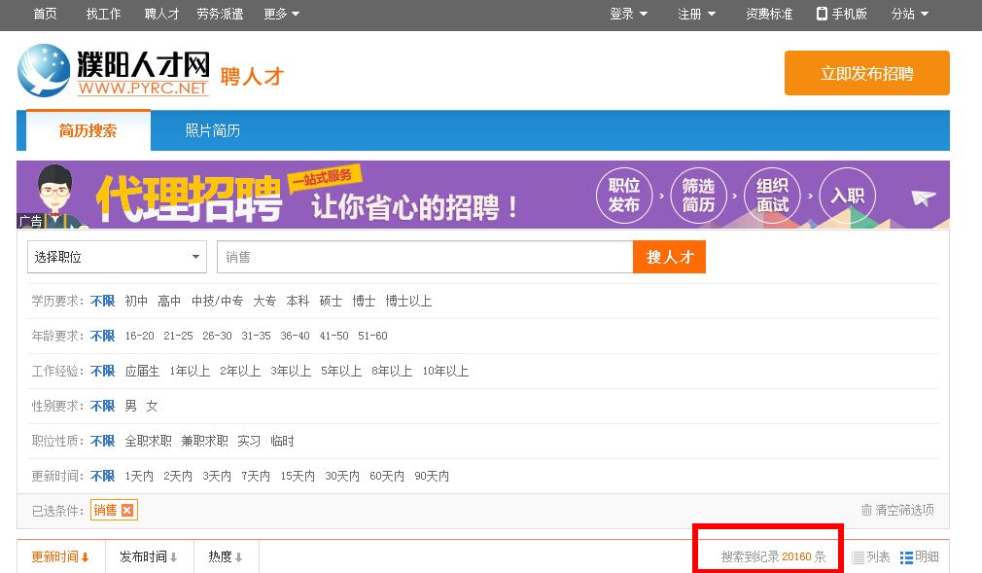Viewport: 982px width, 573px height.
Task: Filter experience by 10年以上
Action: tap(445, 371)
